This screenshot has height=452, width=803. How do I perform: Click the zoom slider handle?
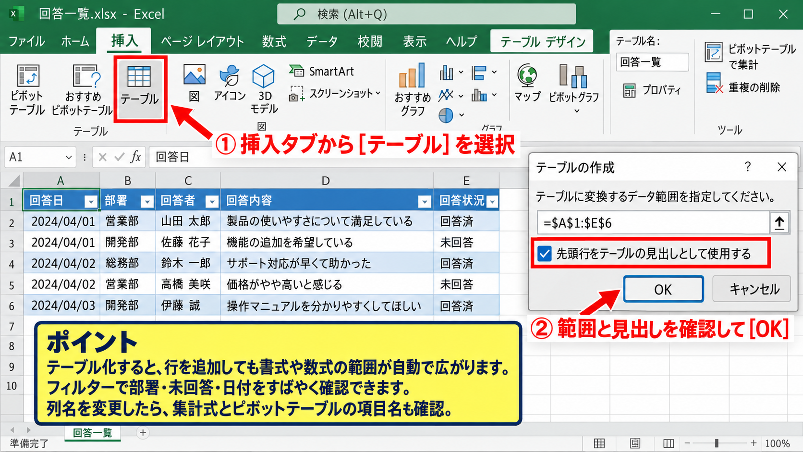(x=717, y=443)
